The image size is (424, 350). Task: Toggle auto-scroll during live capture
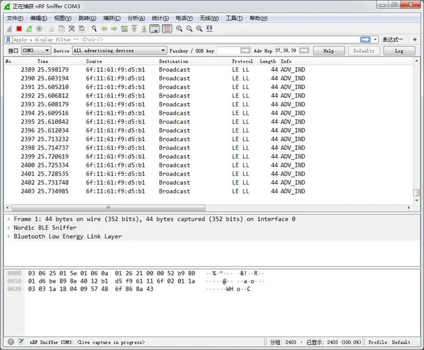[x=155, y=29]
